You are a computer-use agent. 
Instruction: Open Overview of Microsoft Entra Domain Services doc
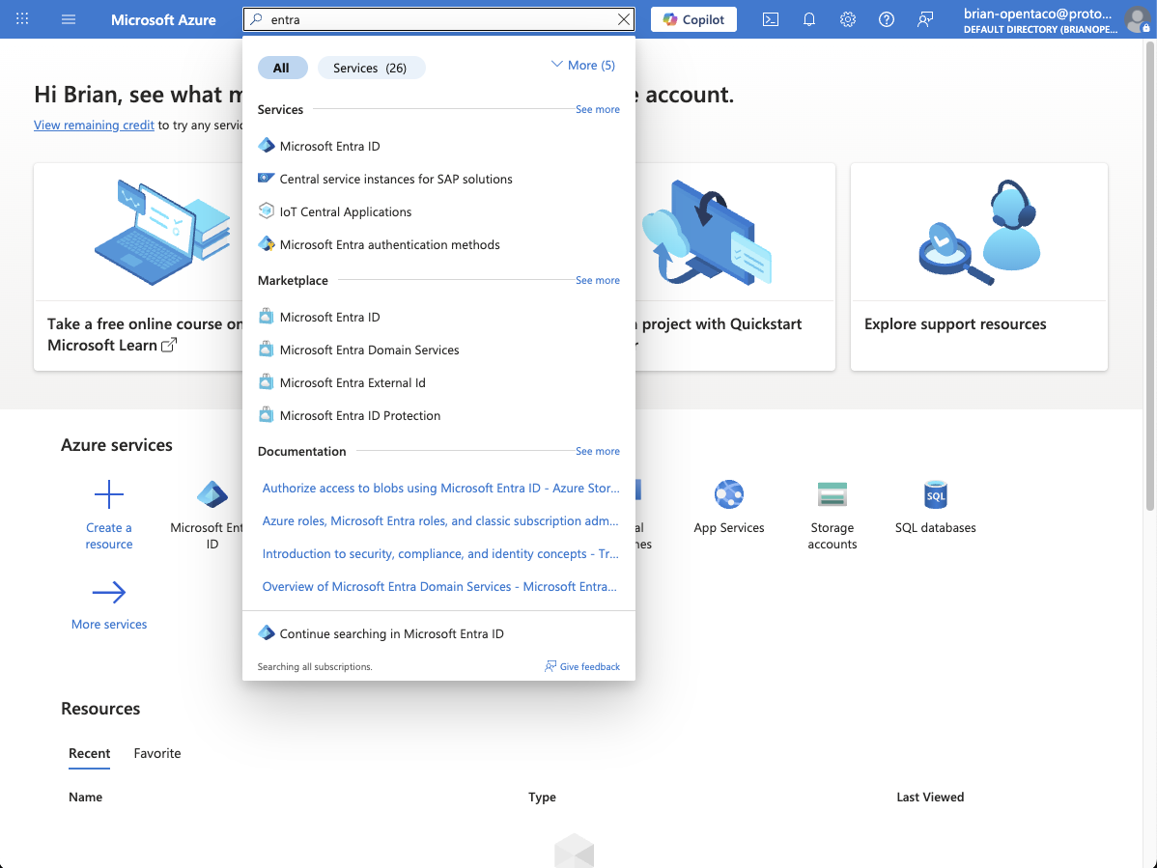point(439,586)
